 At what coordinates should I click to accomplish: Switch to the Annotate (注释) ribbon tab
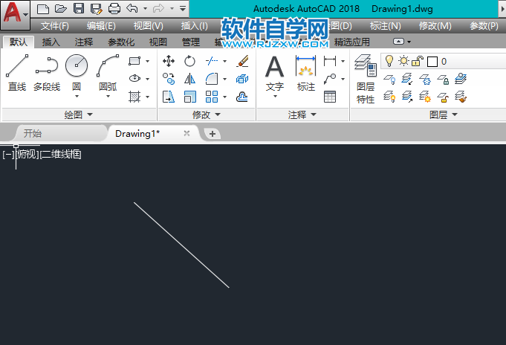(84, 42)
